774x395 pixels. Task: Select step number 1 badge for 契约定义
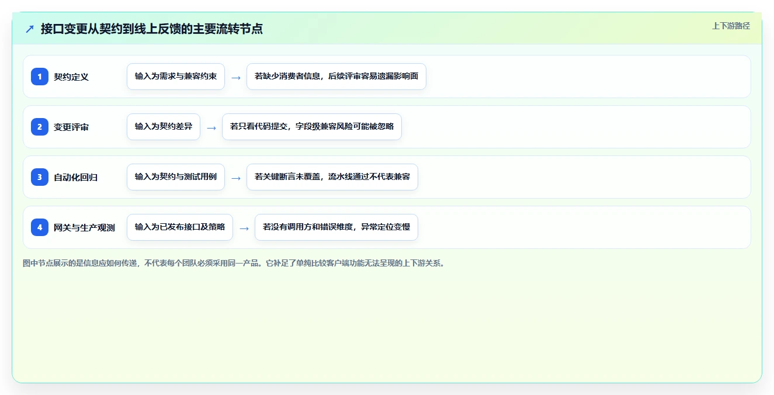(x=40, y=77)
